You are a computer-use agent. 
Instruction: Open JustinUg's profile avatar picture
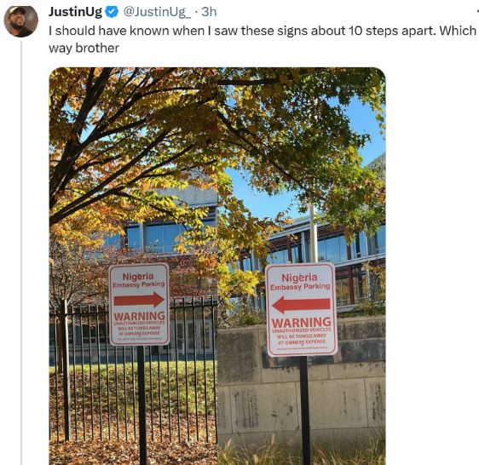pos(20,20)
